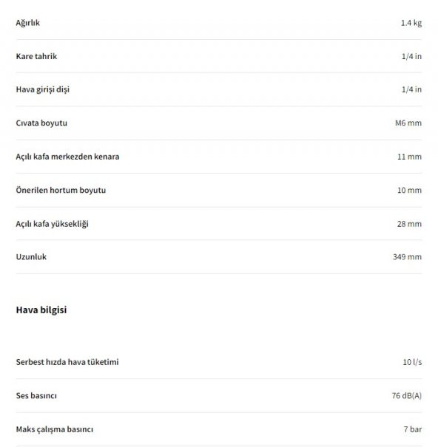Screen dimensions: 438x447
Task: Click the Kare tahrik 1/4 in value
Action: point(411,56)
